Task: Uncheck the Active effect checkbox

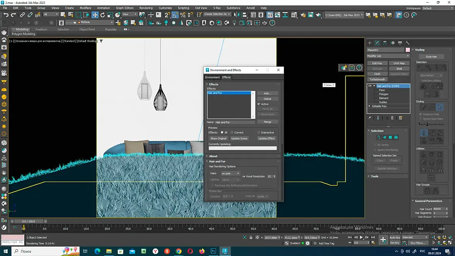Action: [x=259, y=104]
